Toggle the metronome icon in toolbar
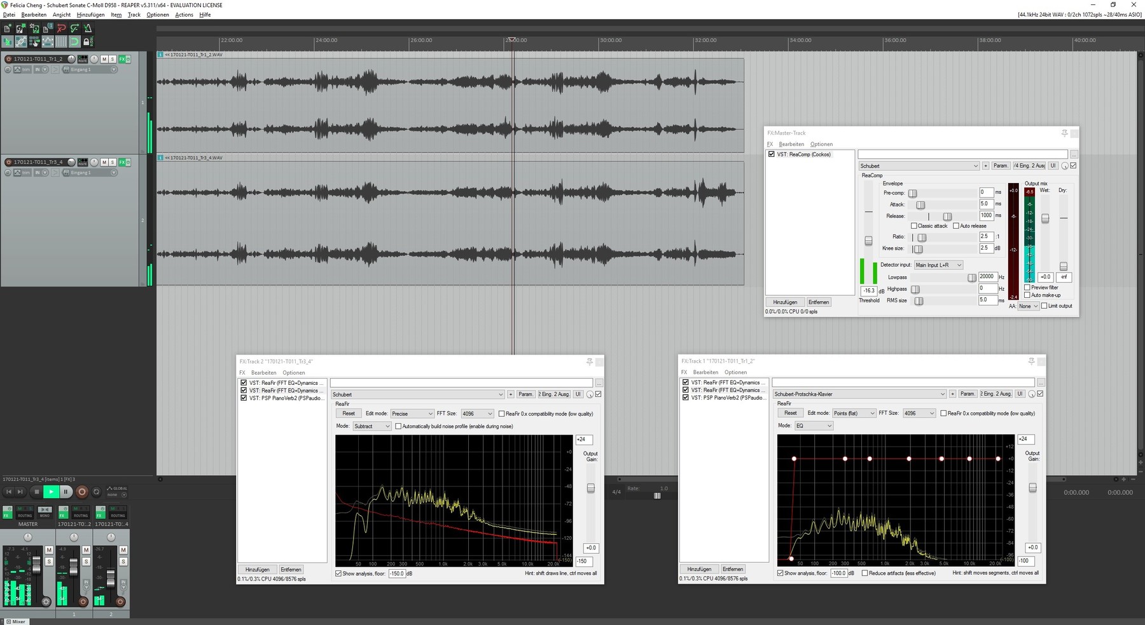This screenshot has width=1145, height=625. [88, 28]
